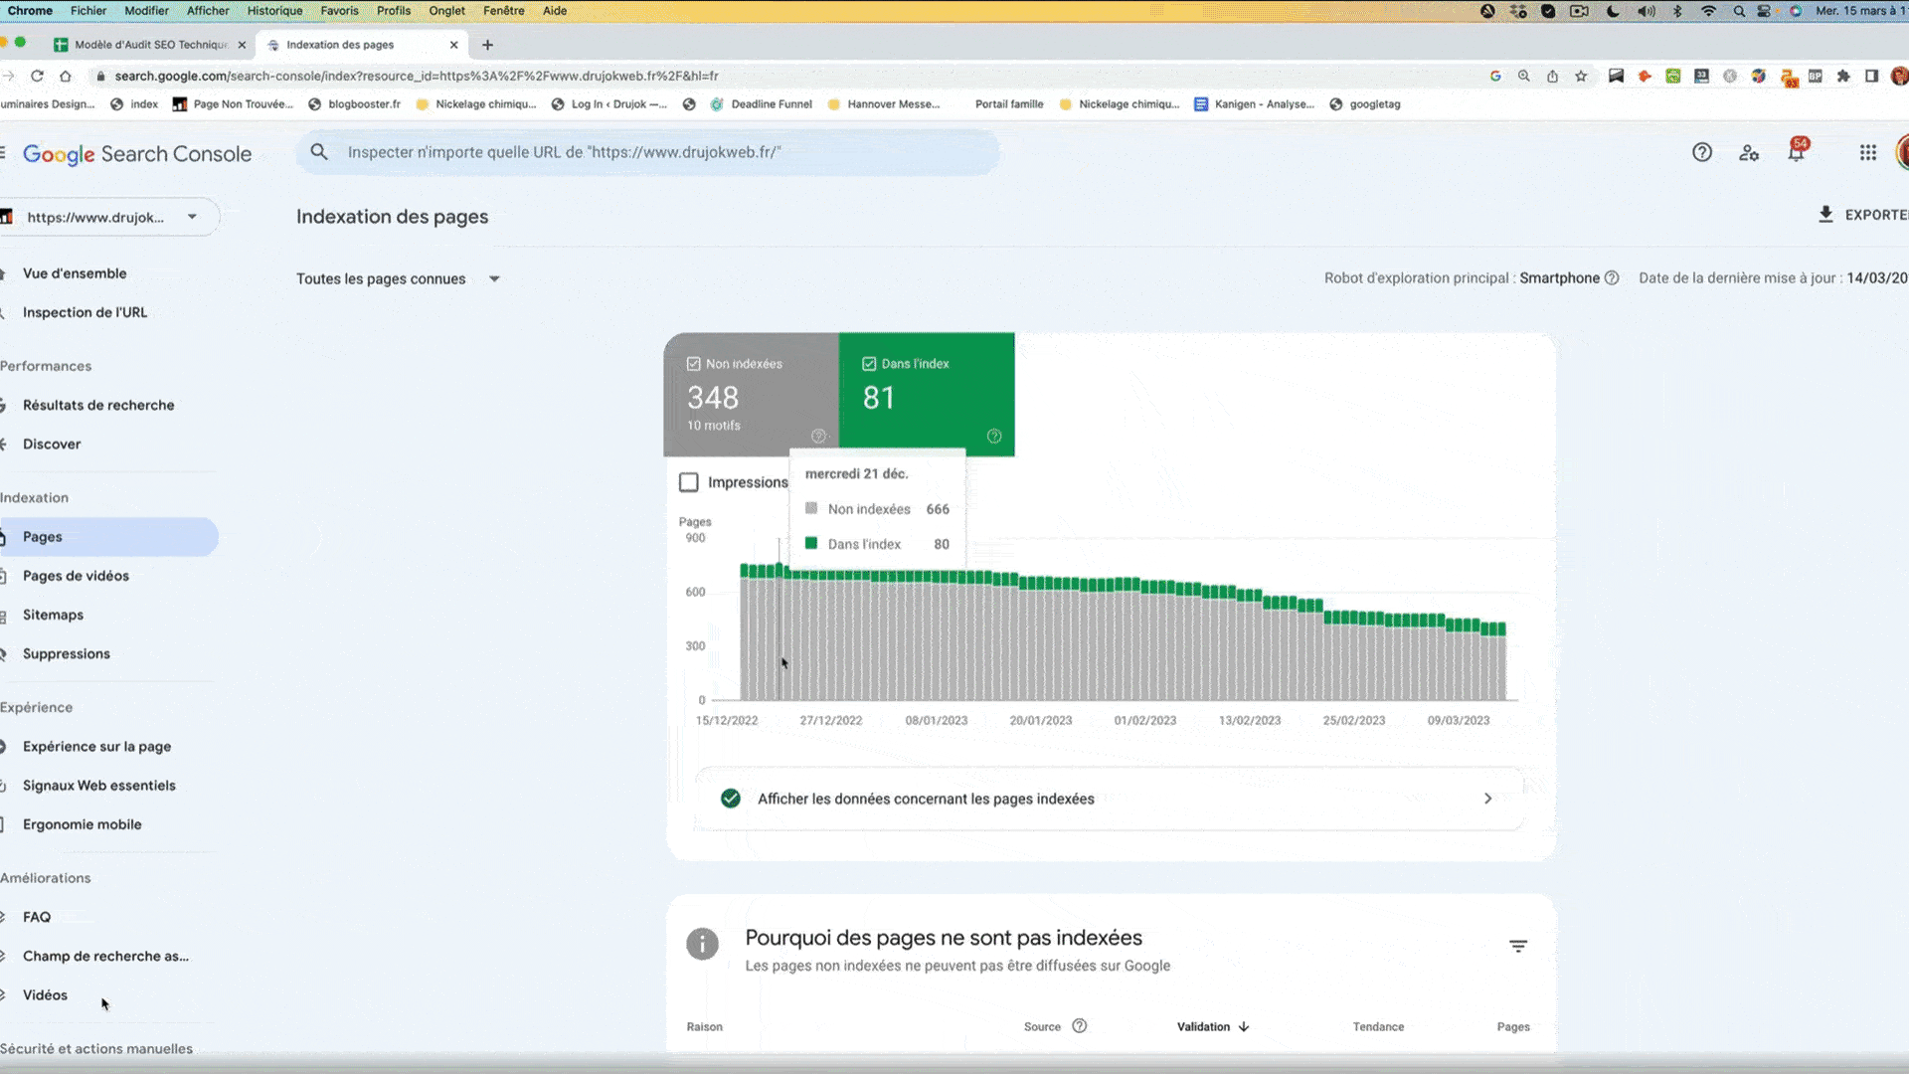Expand the Toutes les pages connues dropdown

point(398,279)
